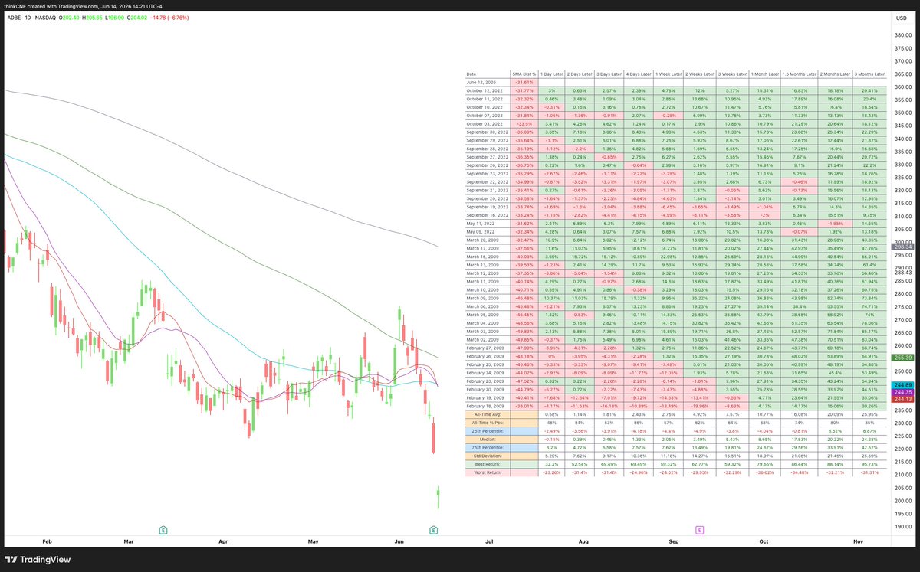Click the Best Return row label
The image size is (920, 572).
coord(488,464)
